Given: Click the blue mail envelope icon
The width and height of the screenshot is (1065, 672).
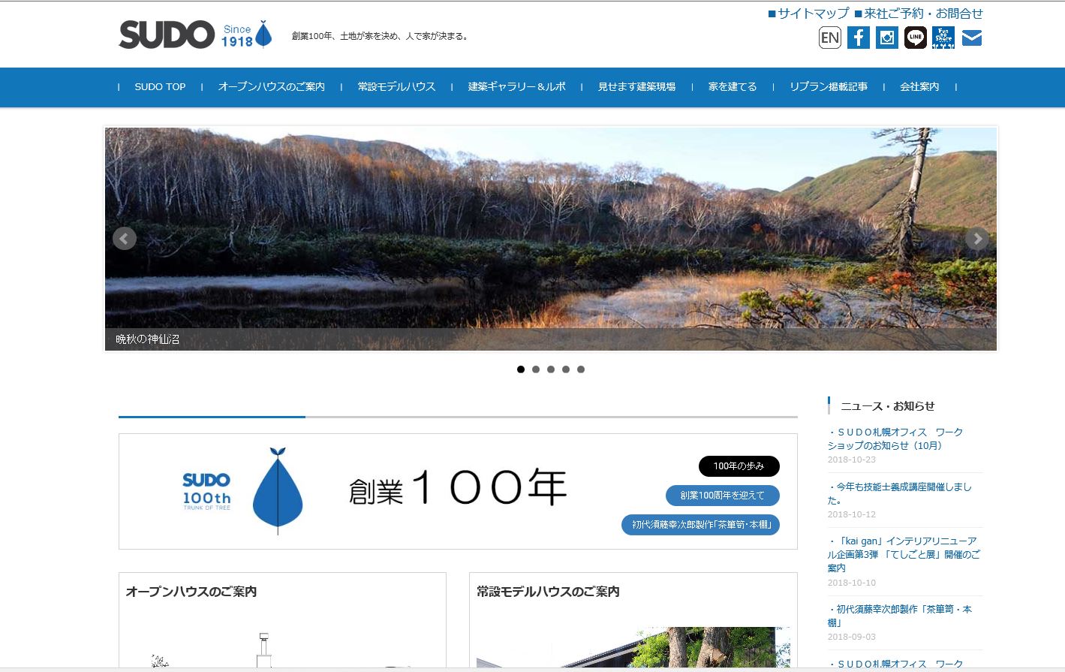Looking at the screenshot, I should click(x=972, y=38).
